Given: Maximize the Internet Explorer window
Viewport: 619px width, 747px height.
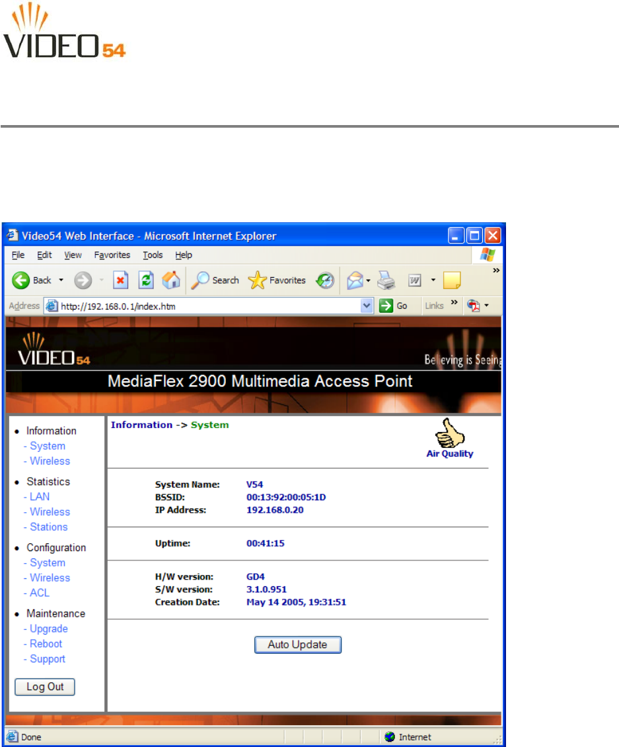Looking at the screenshot, I should click(474, 236).
